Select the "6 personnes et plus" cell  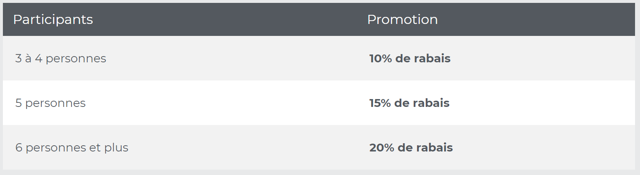coord(72,148)
